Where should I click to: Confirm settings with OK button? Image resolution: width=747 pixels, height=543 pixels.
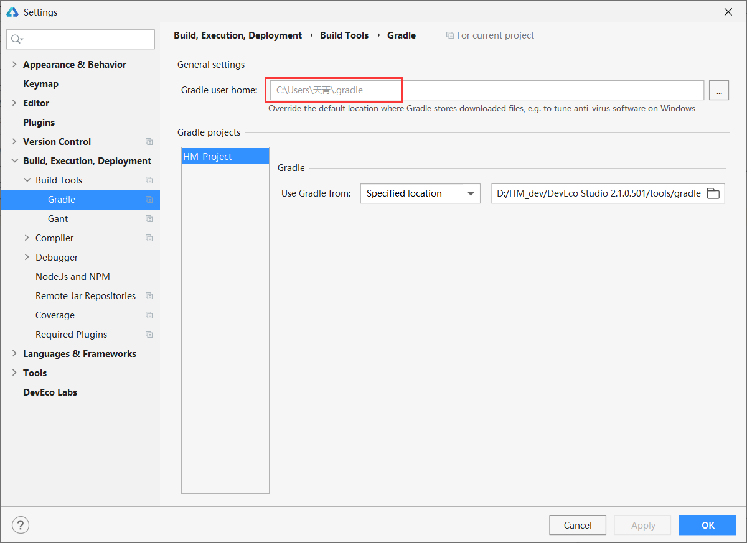click(708, 525)
